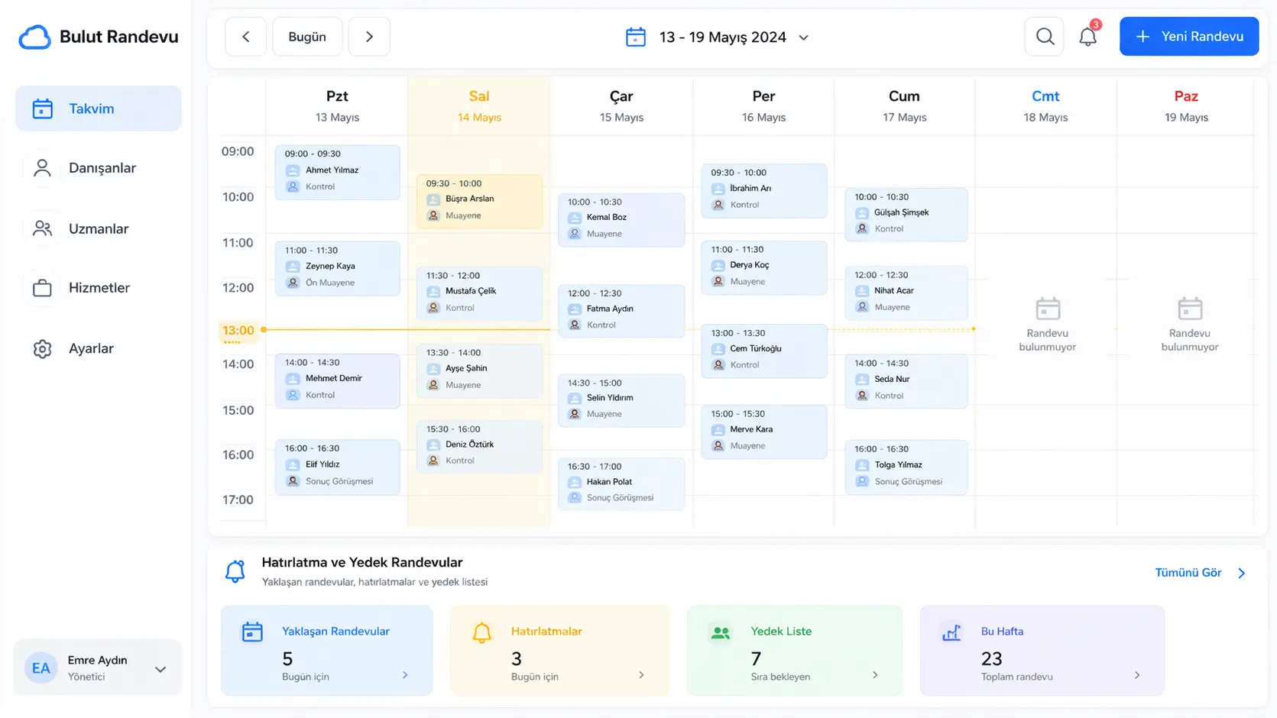Select Hizmetler from the sidebar

point(99,288)
